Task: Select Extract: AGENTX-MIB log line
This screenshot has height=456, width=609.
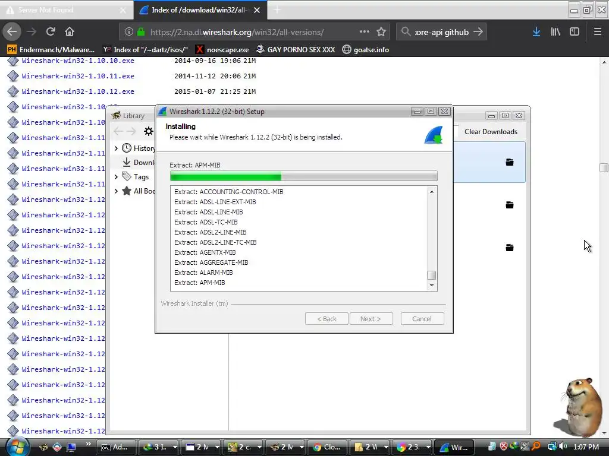Action: 205,252
